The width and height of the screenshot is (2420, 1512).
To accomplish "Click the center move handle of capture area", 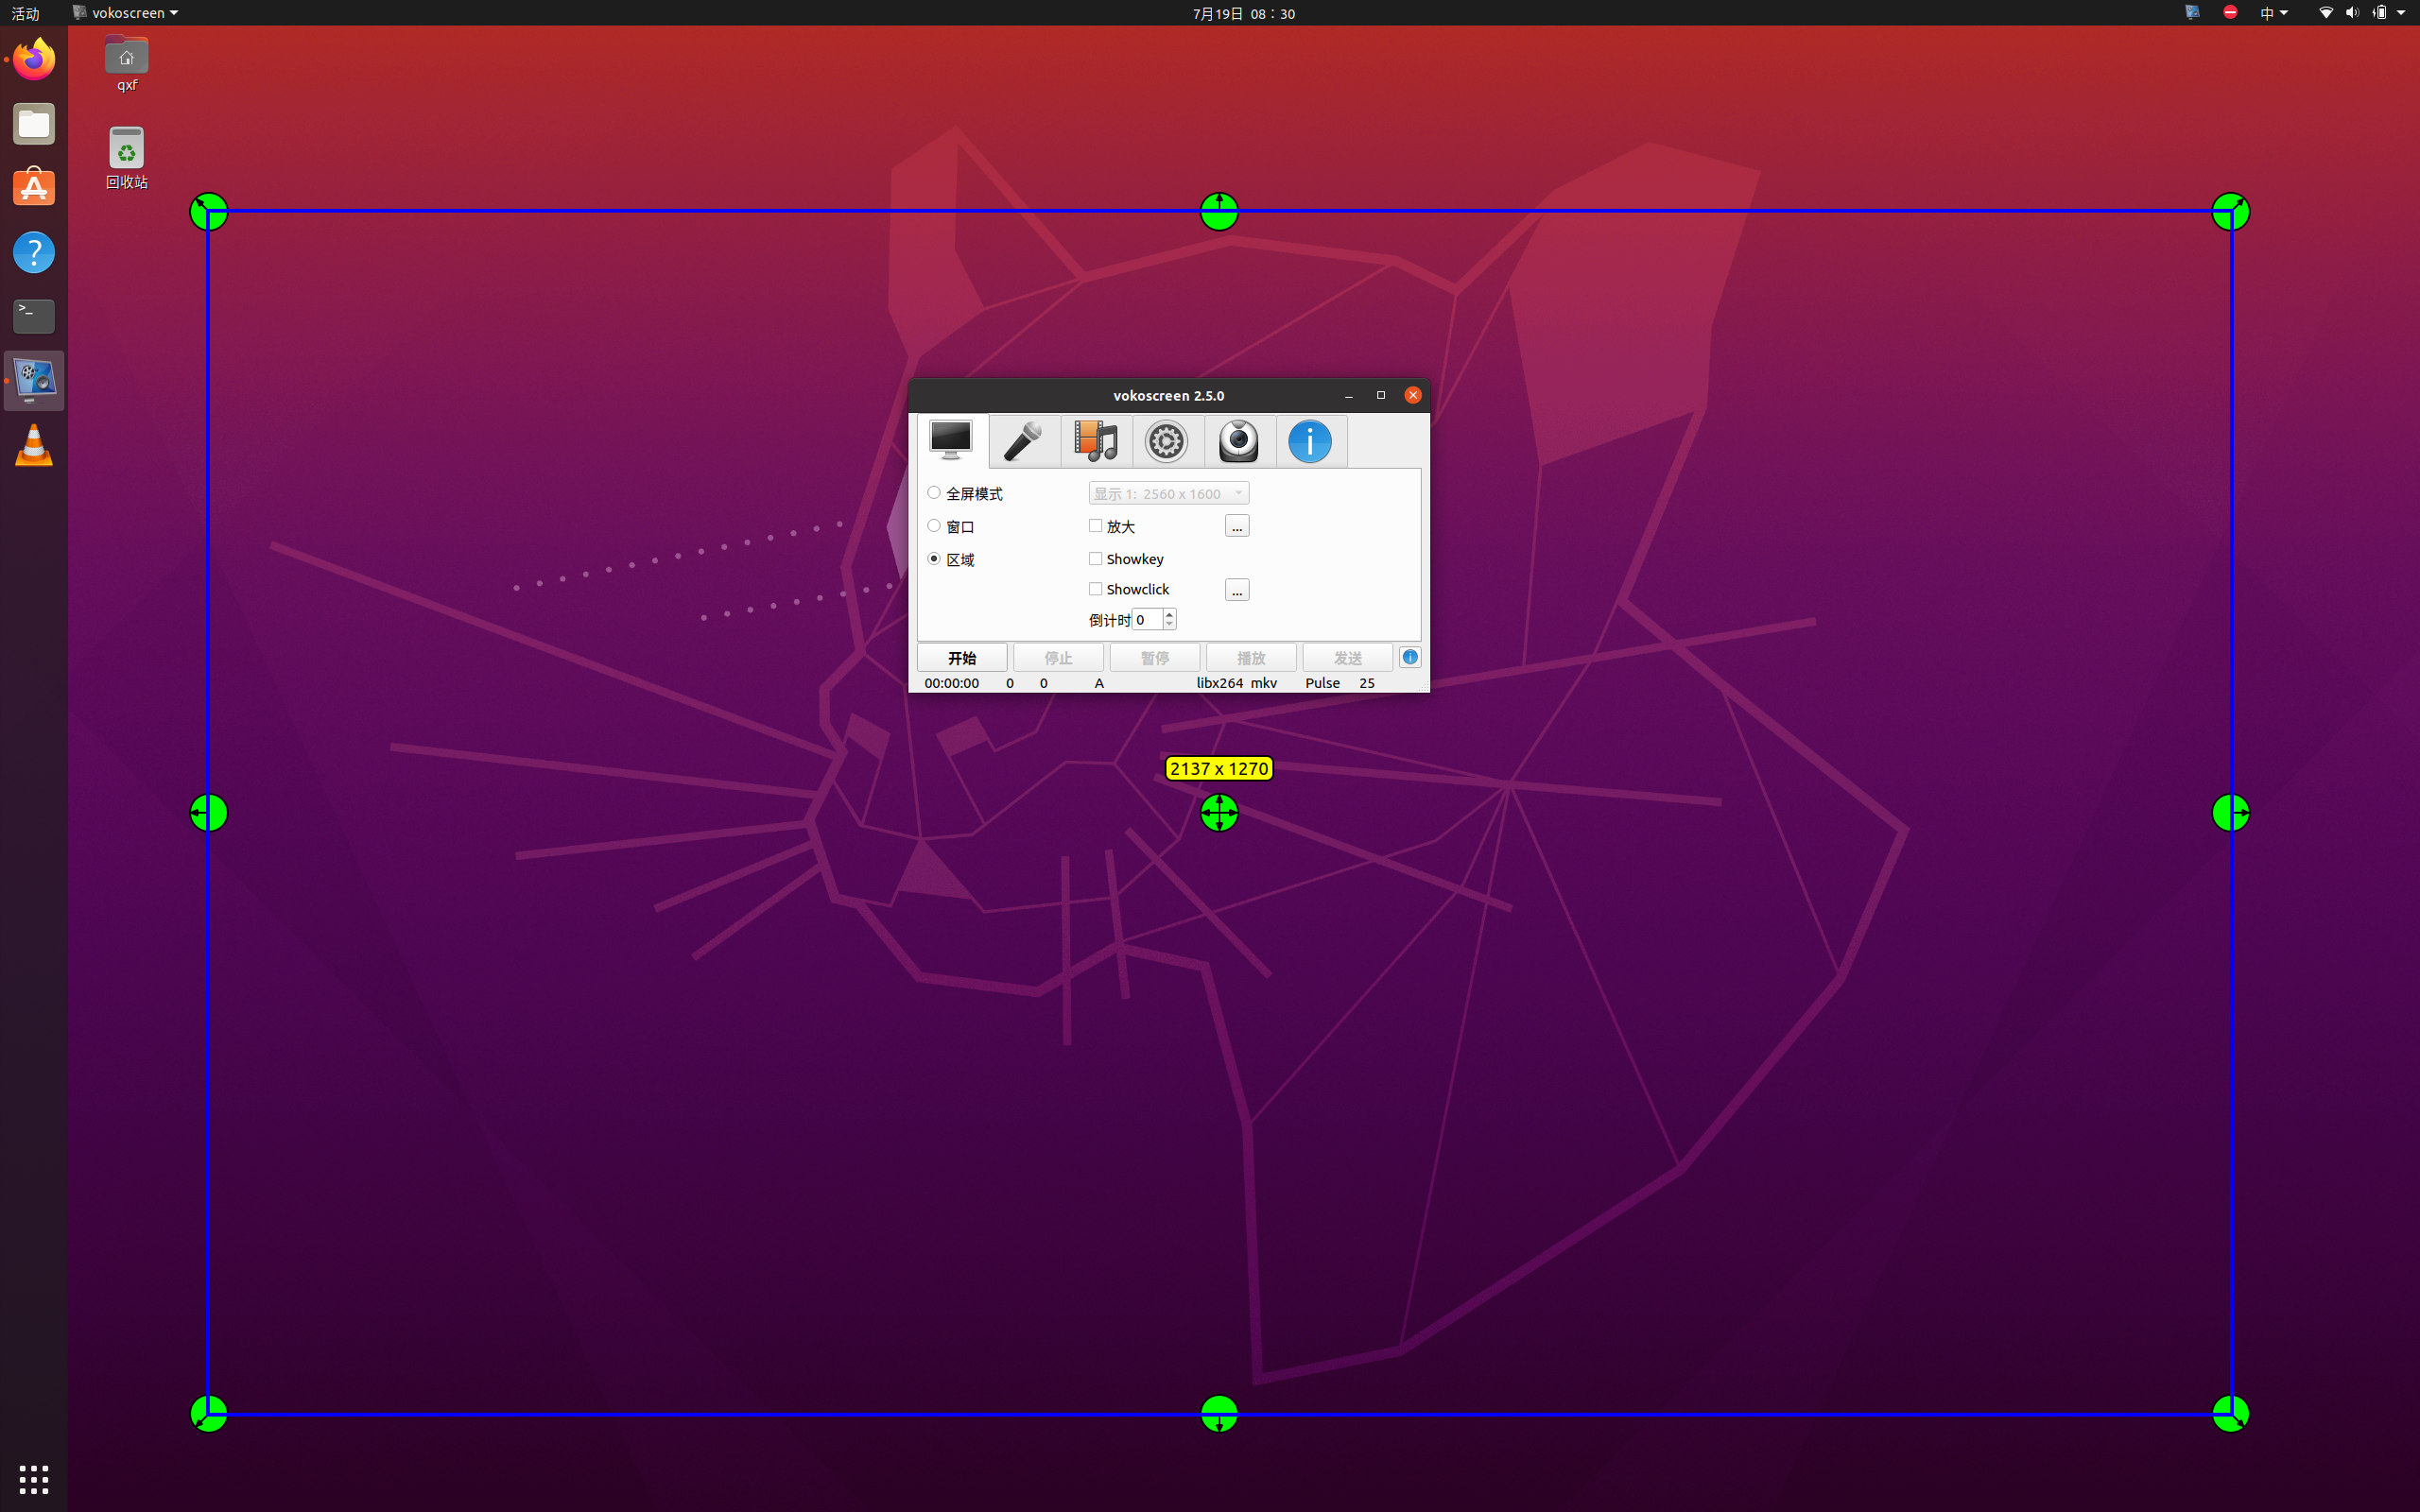I will [1219, 813].
